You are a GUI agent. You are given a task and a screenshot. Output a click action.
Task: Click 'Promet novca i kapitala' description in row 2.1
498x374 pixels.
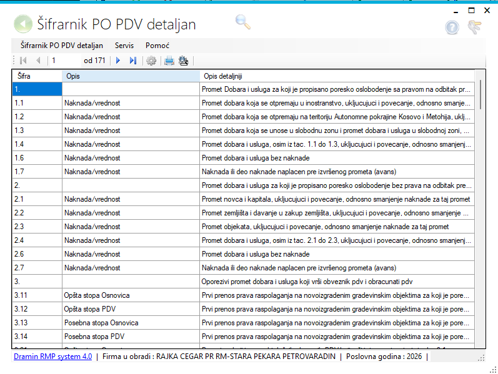336,199
